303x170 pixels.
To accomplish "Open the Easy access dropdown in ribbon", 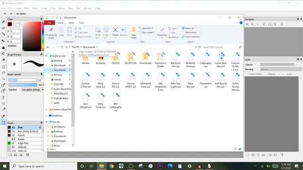I will 147,33.
